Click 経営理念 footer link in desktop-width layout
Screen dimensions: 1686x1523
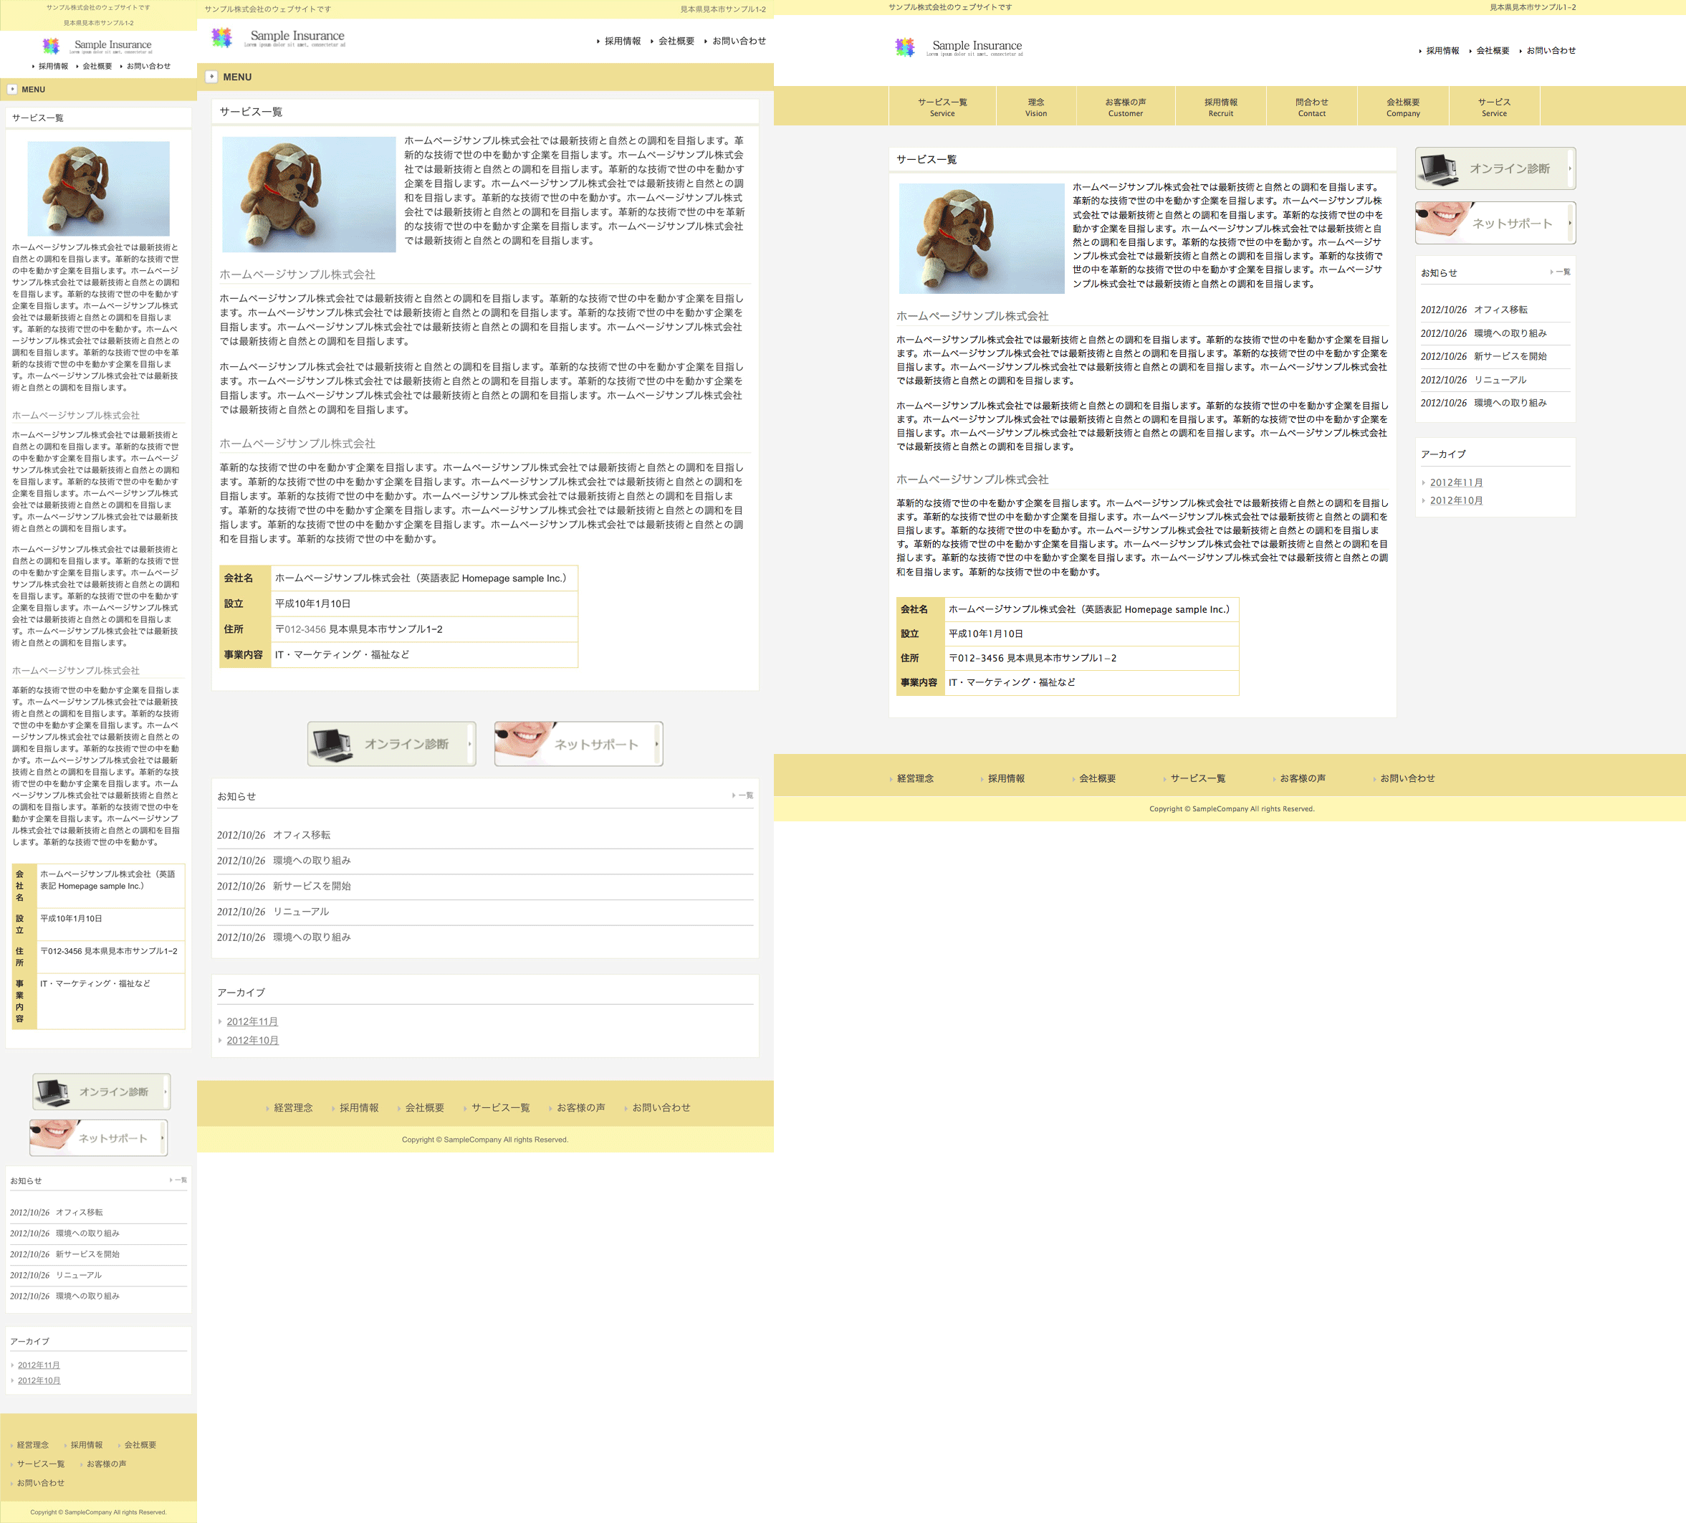915,778
